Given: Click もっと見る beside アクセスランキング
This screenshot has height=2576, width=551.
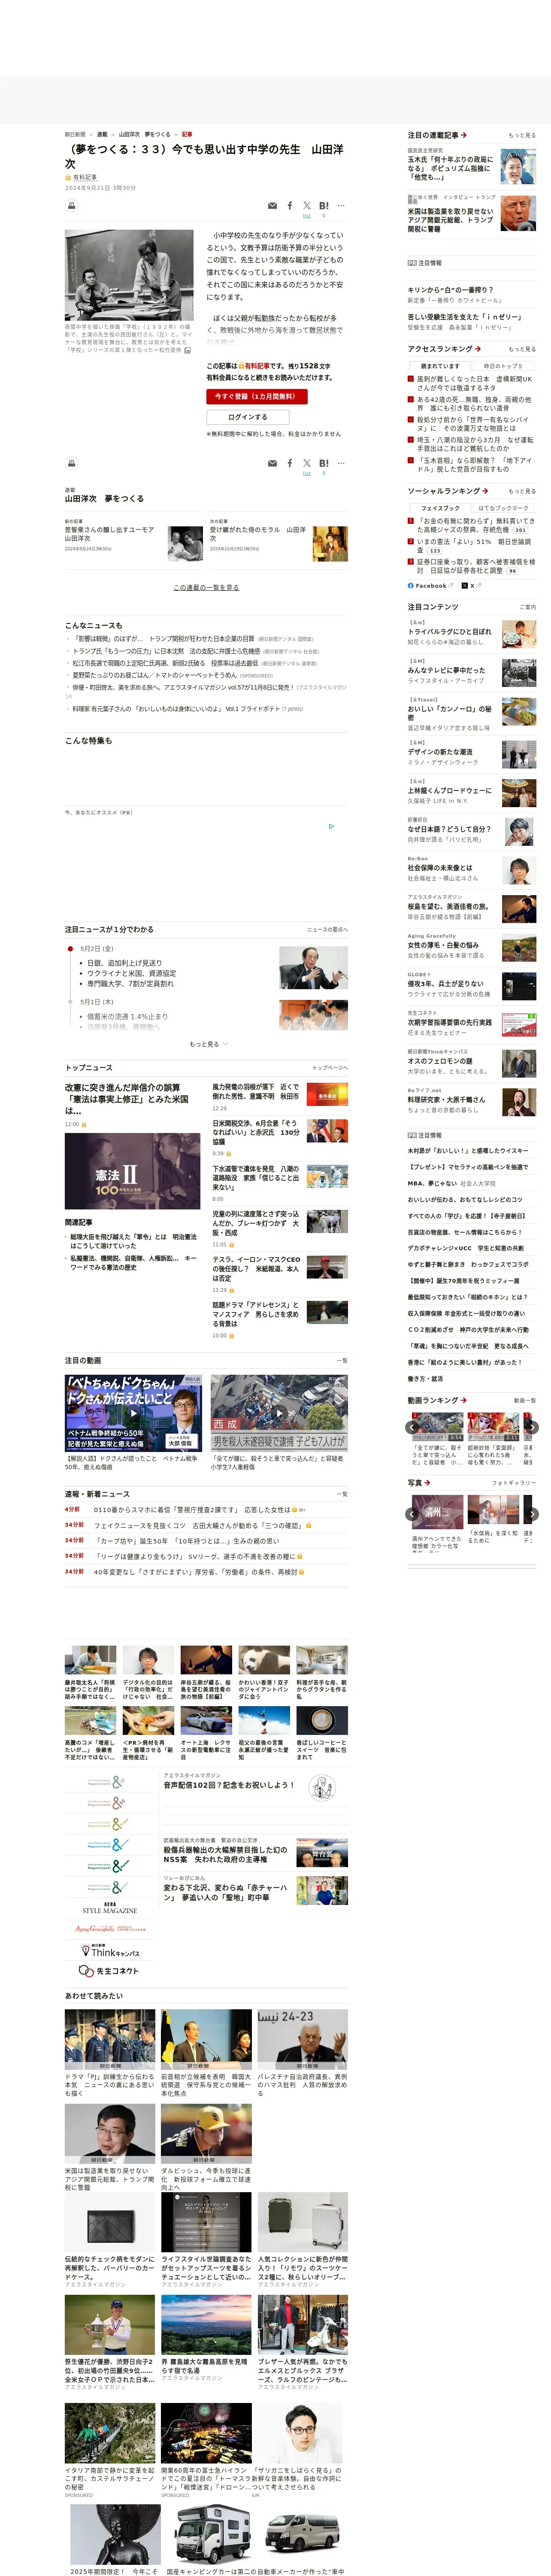Looking at the screenshot, I should coord(521,349).
